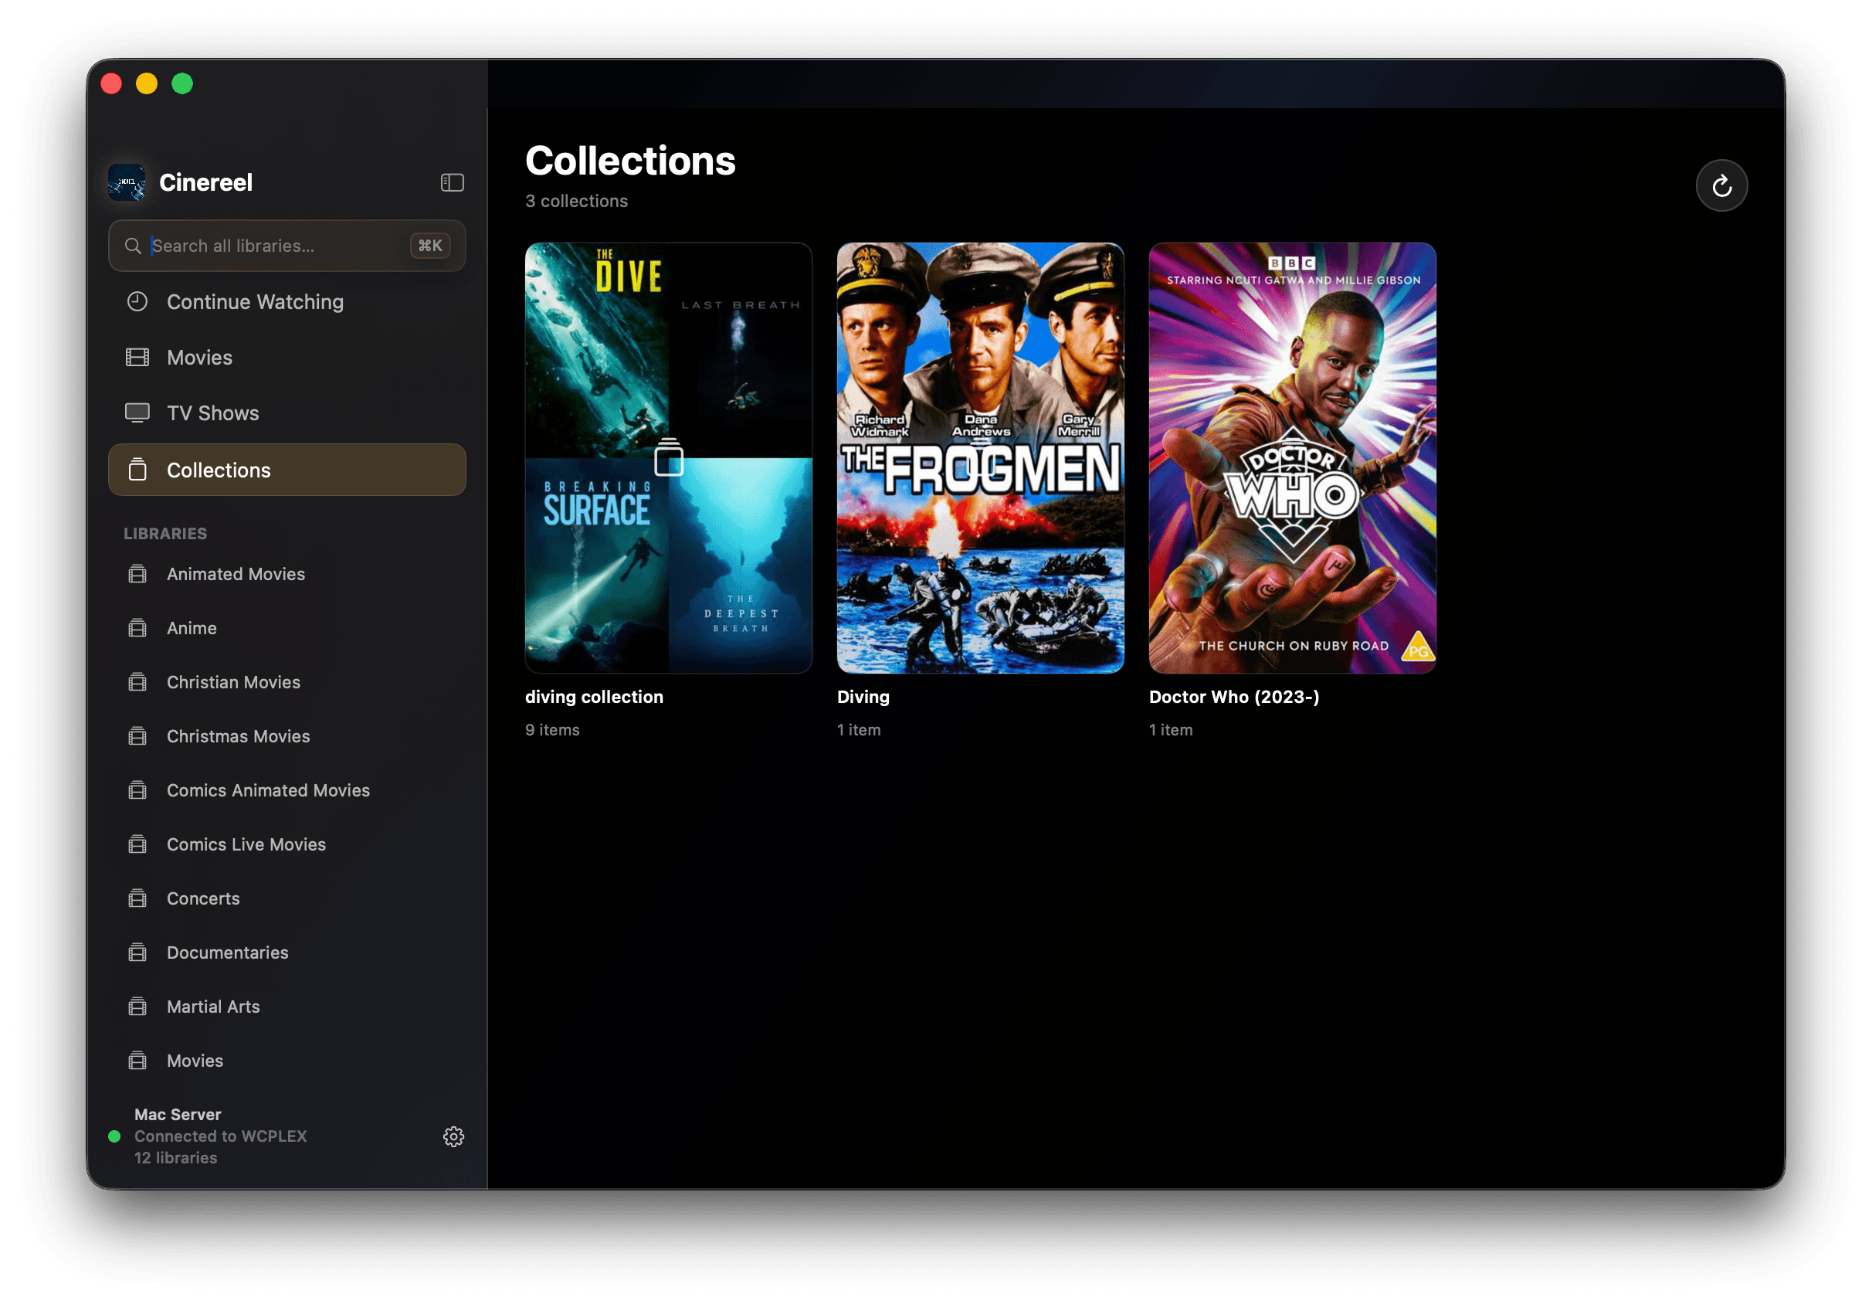The width and height of the screenshot is (1872, 1304).
Task: Click the 'Doctor Who (2023-)' title
Action: coord(1233,697)
